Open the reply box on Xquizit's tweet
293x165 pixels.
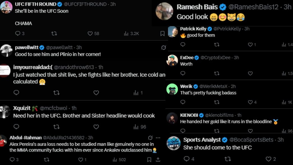coord(16,127)
